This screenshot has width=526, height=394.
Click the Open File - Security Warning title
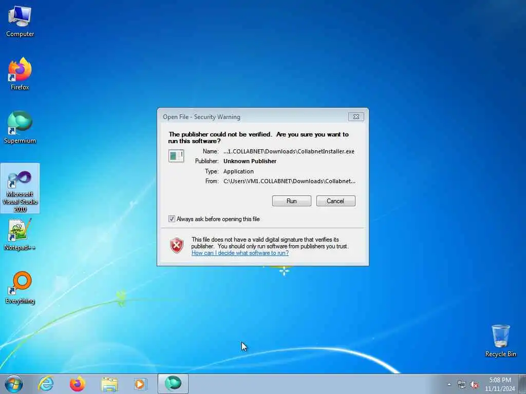201,117
